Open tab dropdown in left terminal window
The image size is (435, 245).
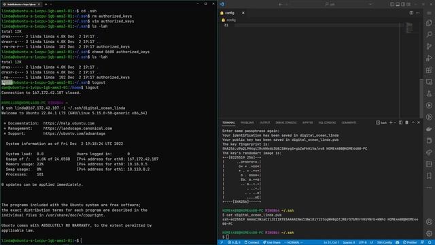[51, 4]
